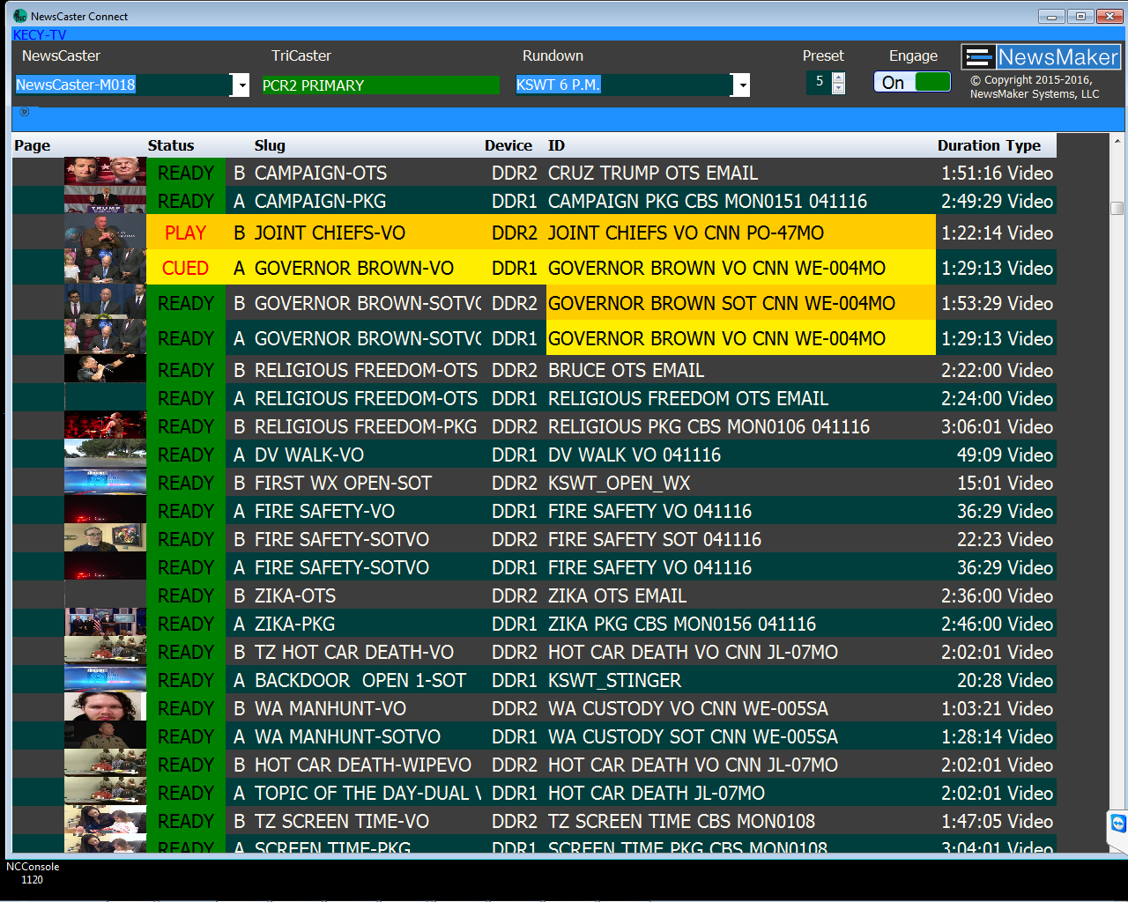Click the rundown list scrollbar thumb
Screen dimensions: 1128x902
coord(1117,208)
